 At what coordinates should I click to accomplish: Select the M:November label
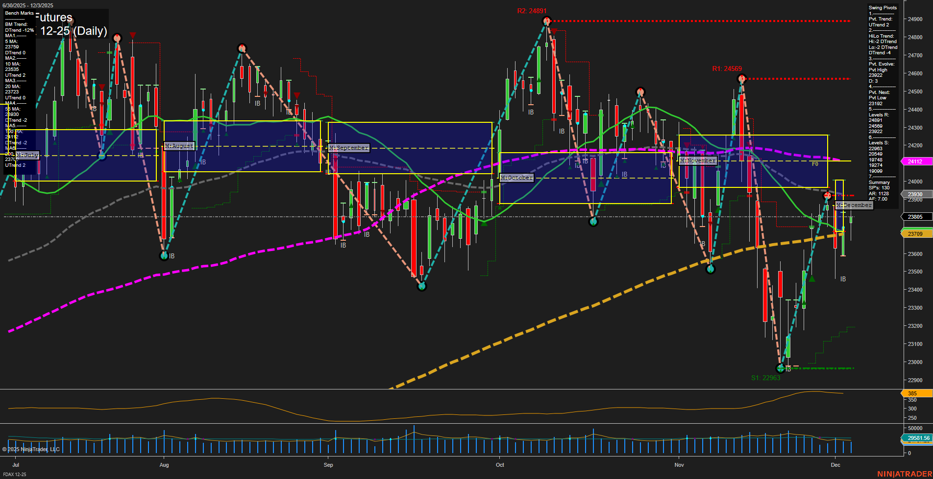click(697, 160)
